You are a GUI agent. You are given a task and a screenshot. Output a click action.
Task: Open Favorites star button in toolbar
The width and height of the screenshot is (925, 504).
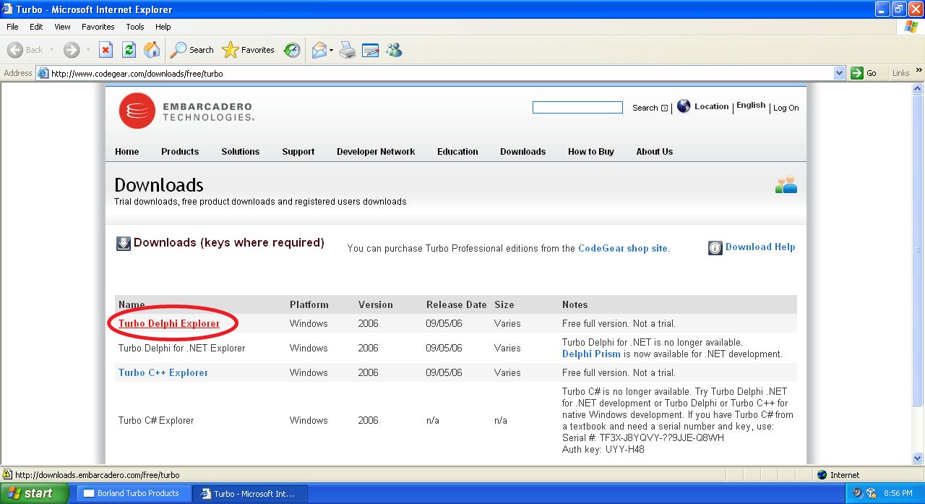(249, 50)
